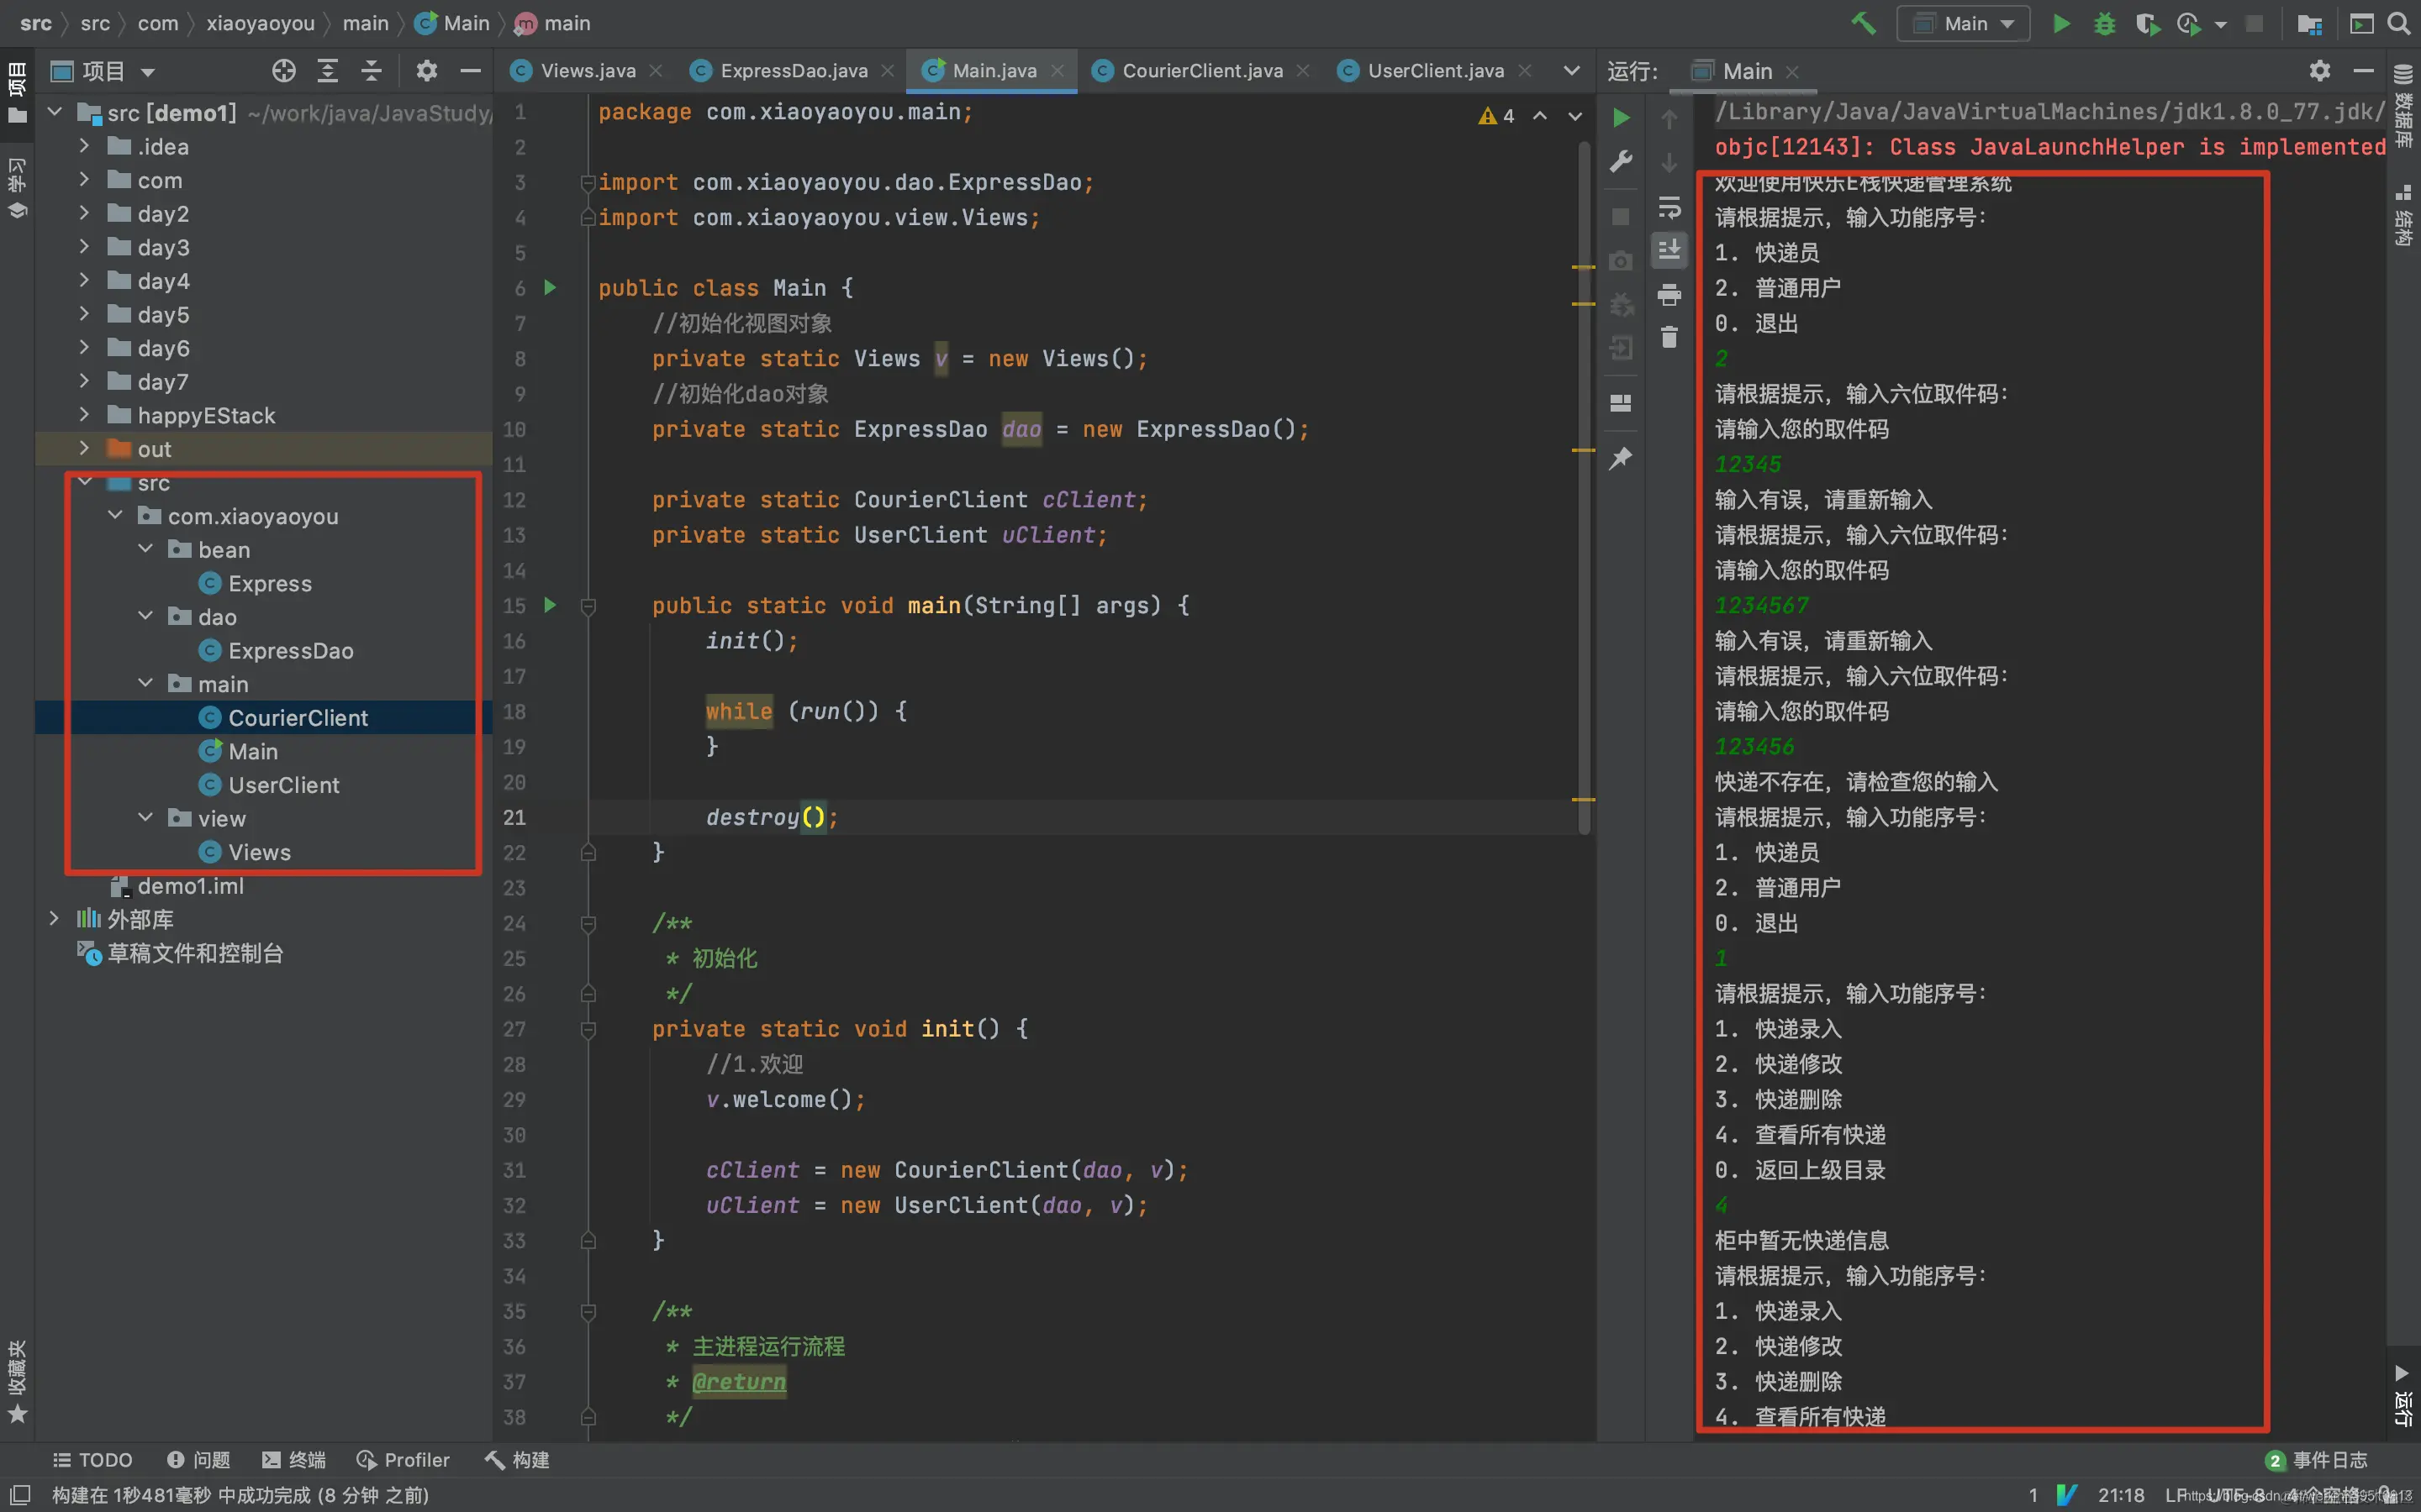Click the locate file crosshair icon in project panel
The image size is (2421, 1512).
pyautogui.click(x=283, y=71)
